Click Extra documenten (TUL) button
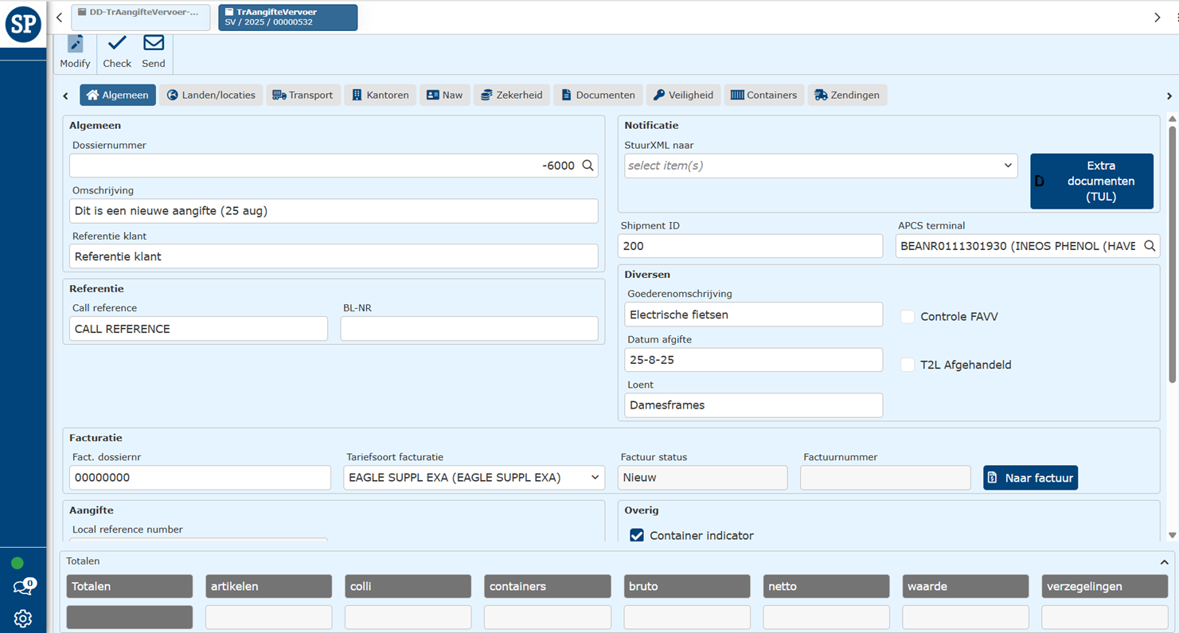 (x=1091, y=182)
